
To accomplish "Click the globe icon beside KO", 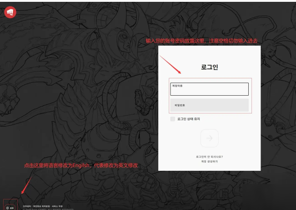I will 7,208.
